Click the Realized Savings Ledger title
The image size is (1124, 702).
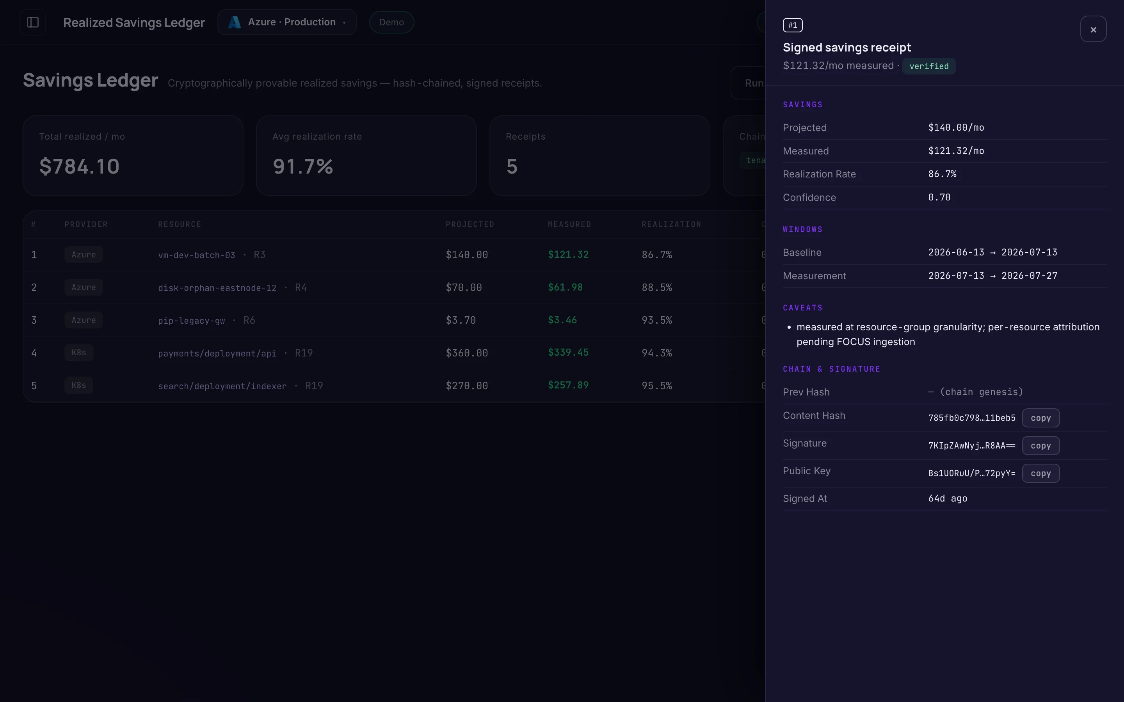click(134, 22)
